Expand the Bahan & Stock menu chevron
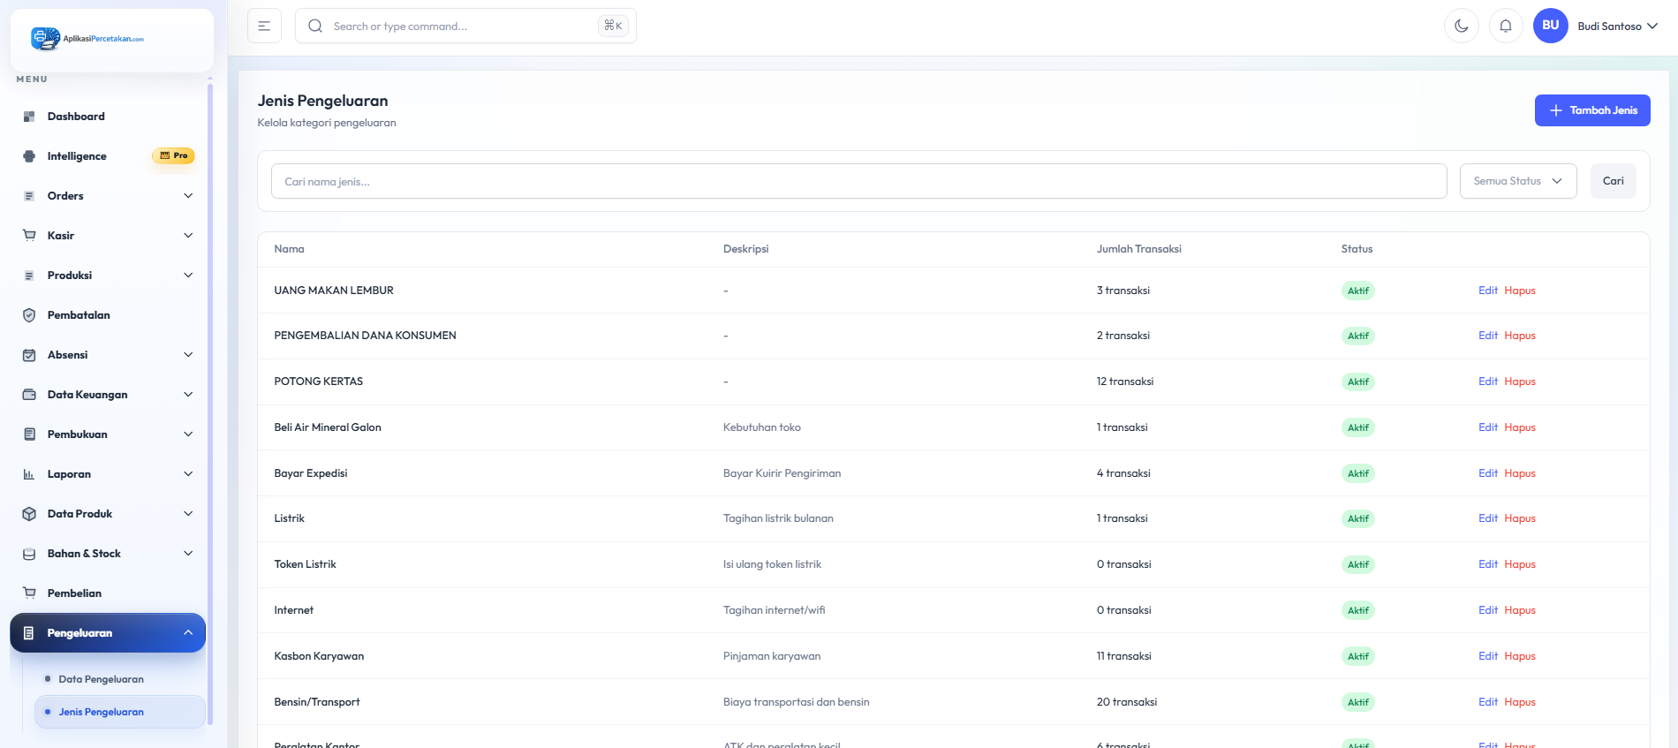The image size is (1678, 748). coord(188,554)
